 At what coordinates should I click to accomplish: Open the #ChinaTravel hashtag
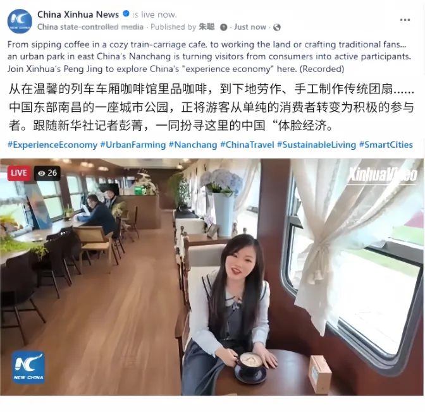coord(247,145)
